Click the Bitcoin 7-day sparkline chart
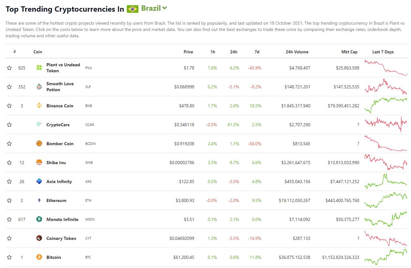The image size is (411, 268). point(386,257)
